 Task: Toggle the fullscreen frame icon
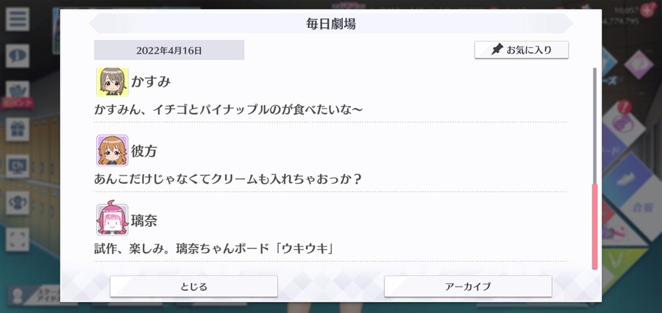(x=18, y=240)
